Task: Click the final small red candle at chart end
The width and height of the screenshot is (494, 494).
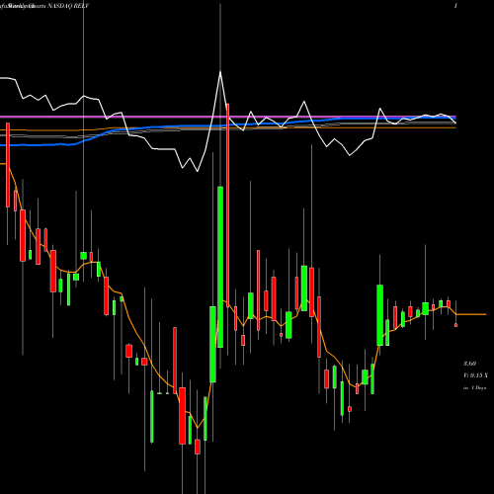Action: pyautogui.click(x=456, y=325)
